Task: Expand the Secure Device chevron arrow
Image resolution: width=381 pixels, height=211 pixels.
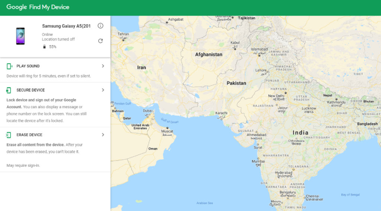Action: point(103,90)
